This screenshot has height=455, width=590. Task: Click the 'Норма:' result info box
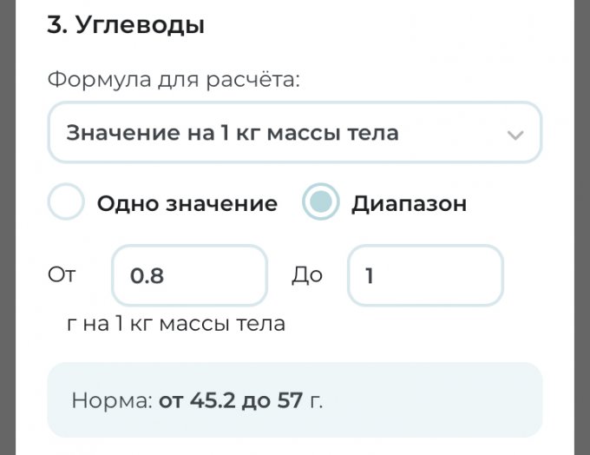point(294,400)
